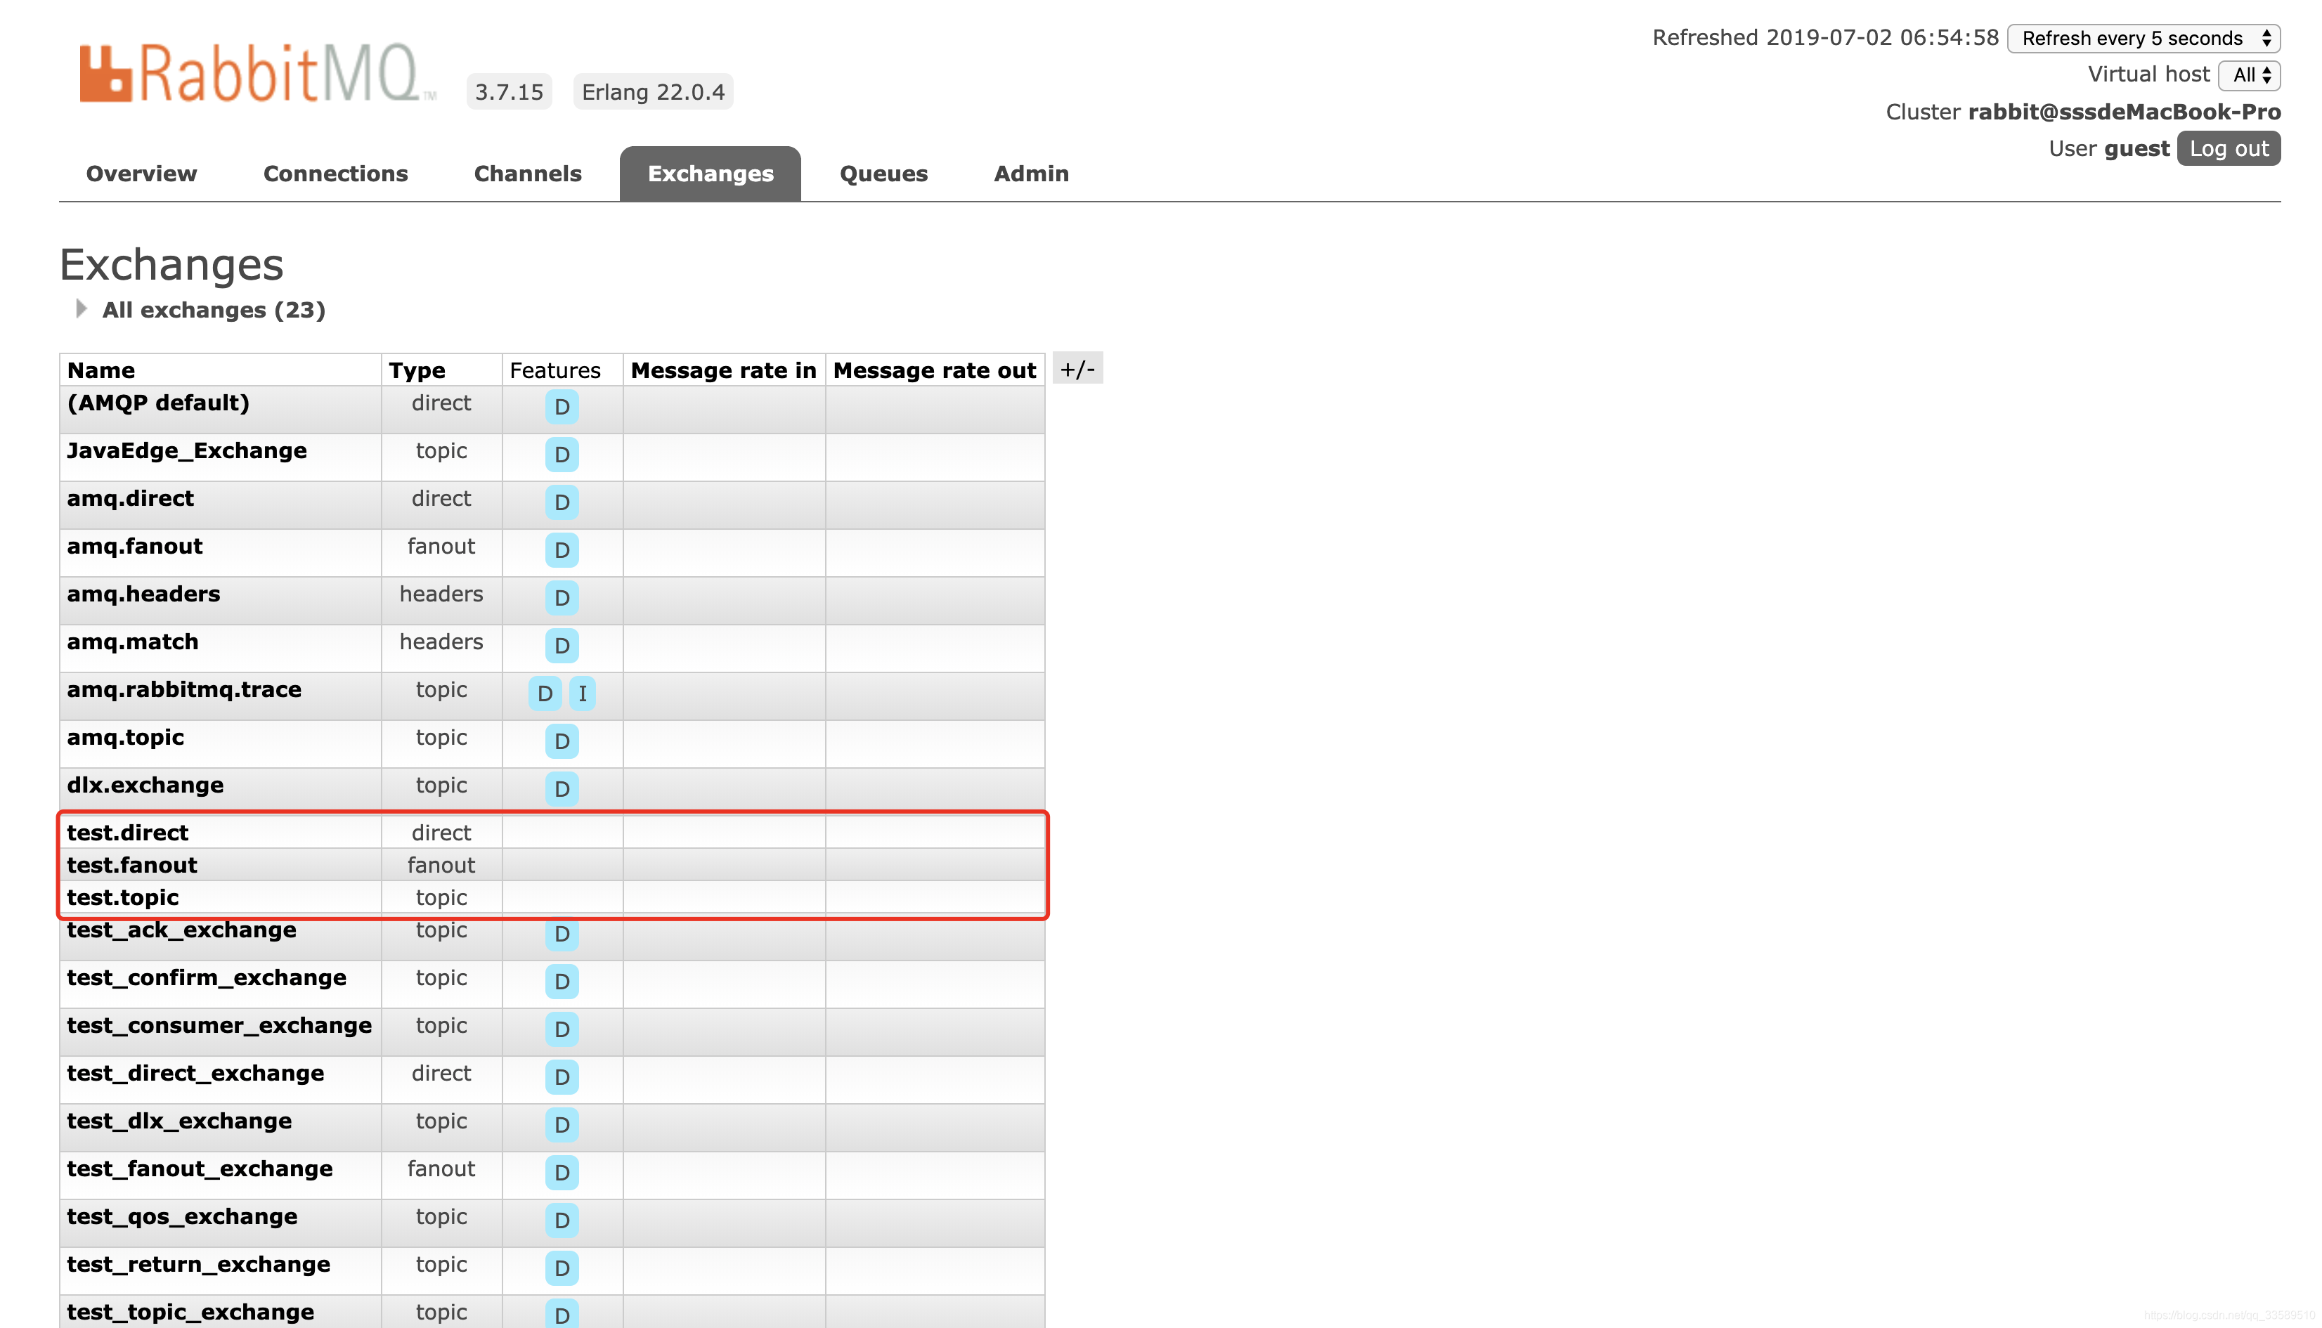The image size is (2322, 1328).
Task: Click the D badge for test_confirm_exchange
Action: click(x=561, y=982)
